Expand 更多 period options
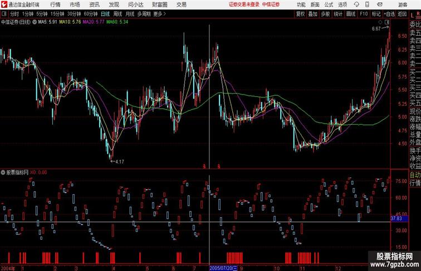Screen dimensions: 421x271 pyautogui.click(x=159, y=14)
